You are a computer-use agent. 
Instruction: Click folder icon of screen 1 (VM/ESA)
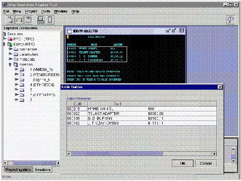(x=22, y=70)
